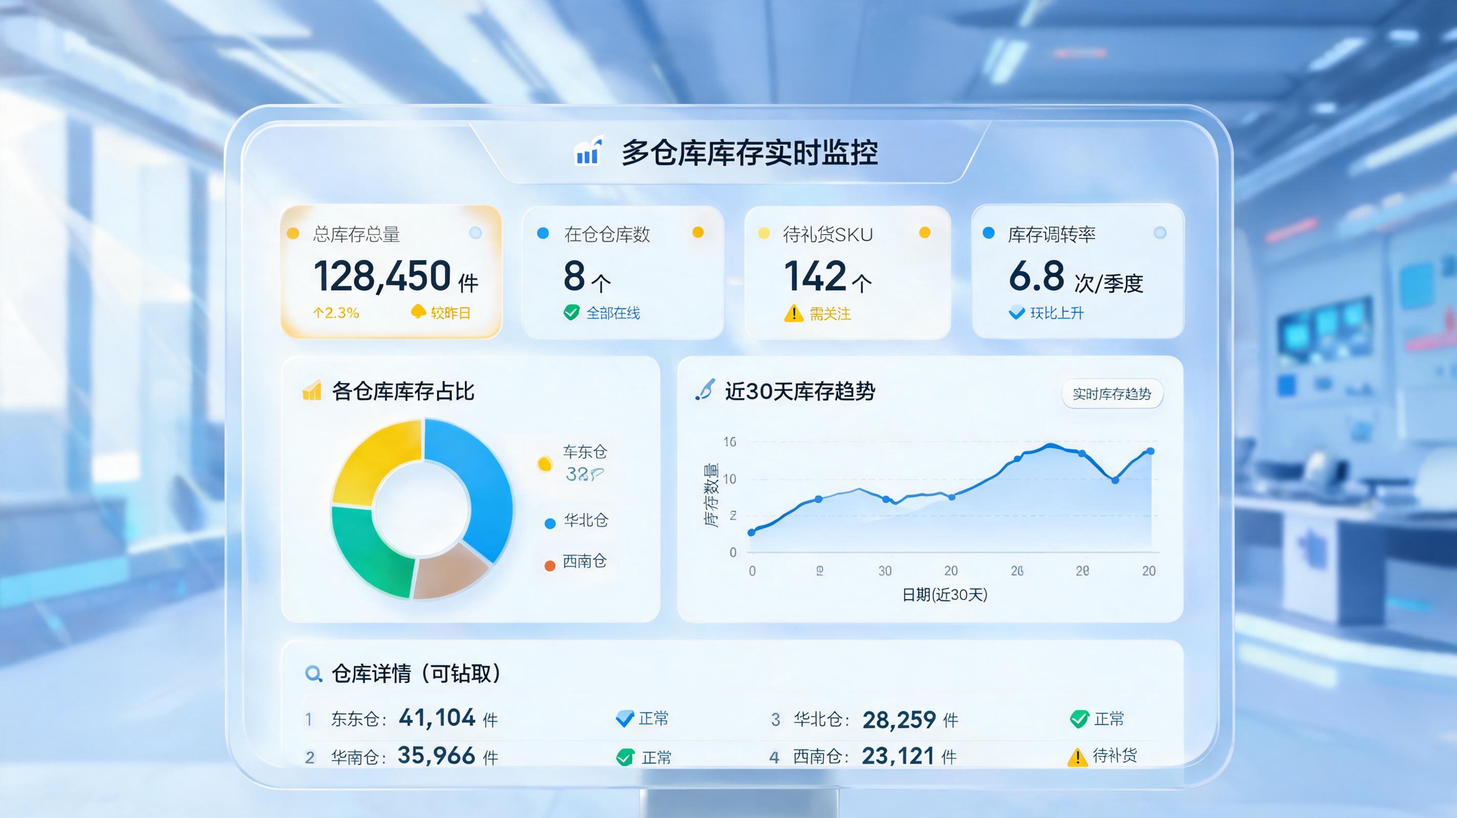
Task: Click the pale dot on the 库存周转率 card's right
Action: 1160,233
